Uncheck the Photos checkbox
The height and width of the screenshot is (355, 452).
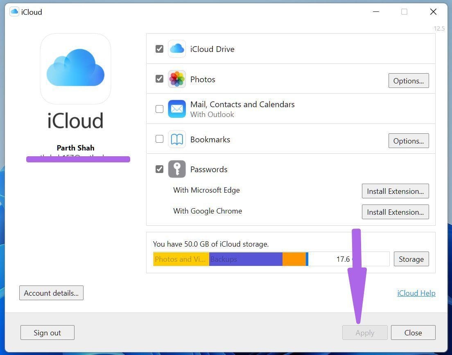(x=159, y=79)
